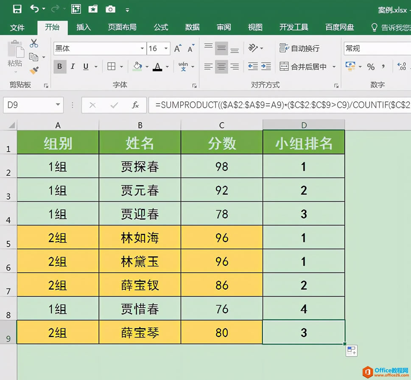Apply fill color with paint bucket
Viewport: 411px width, 380px height.
137,66
